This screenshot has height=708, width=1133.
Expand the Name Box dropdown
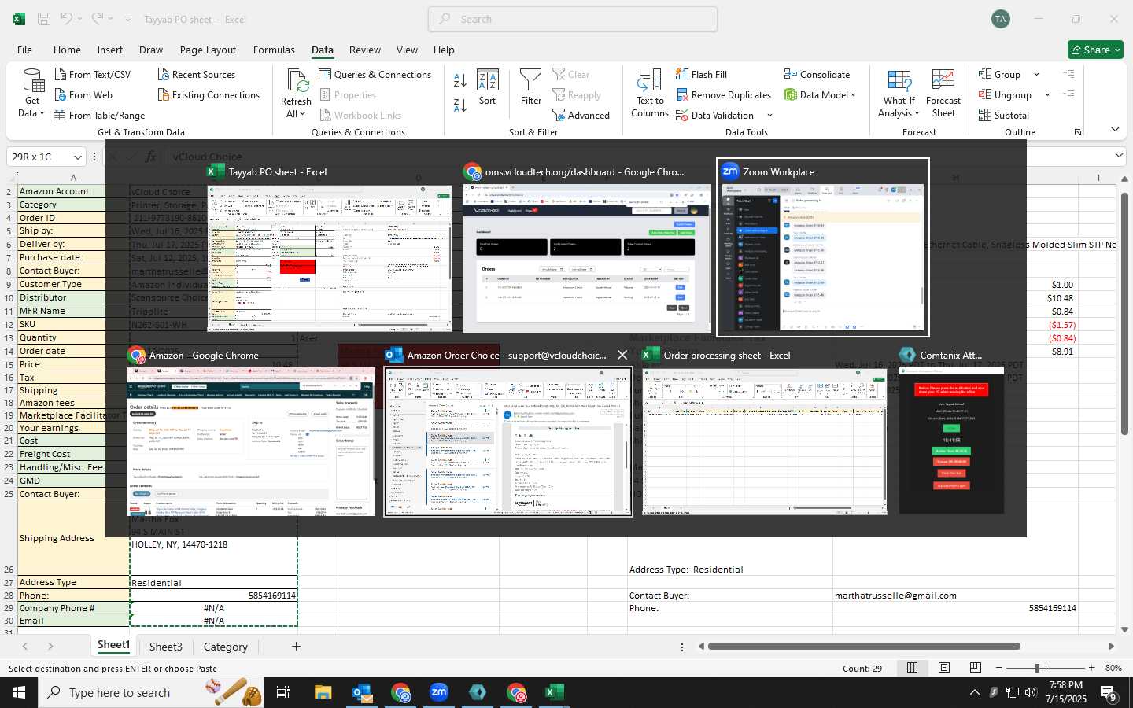77,157
